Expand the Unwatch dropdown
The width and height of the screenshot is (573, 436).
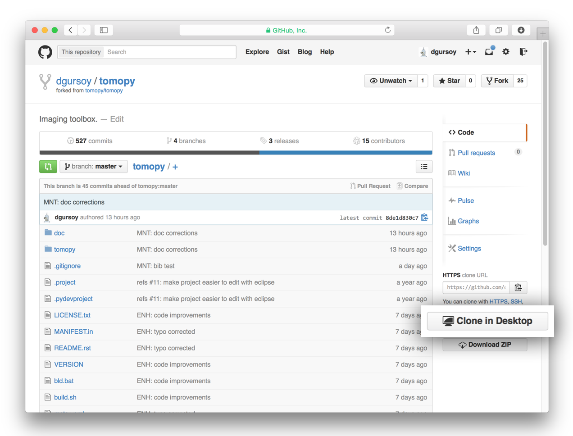coord(391,81)
